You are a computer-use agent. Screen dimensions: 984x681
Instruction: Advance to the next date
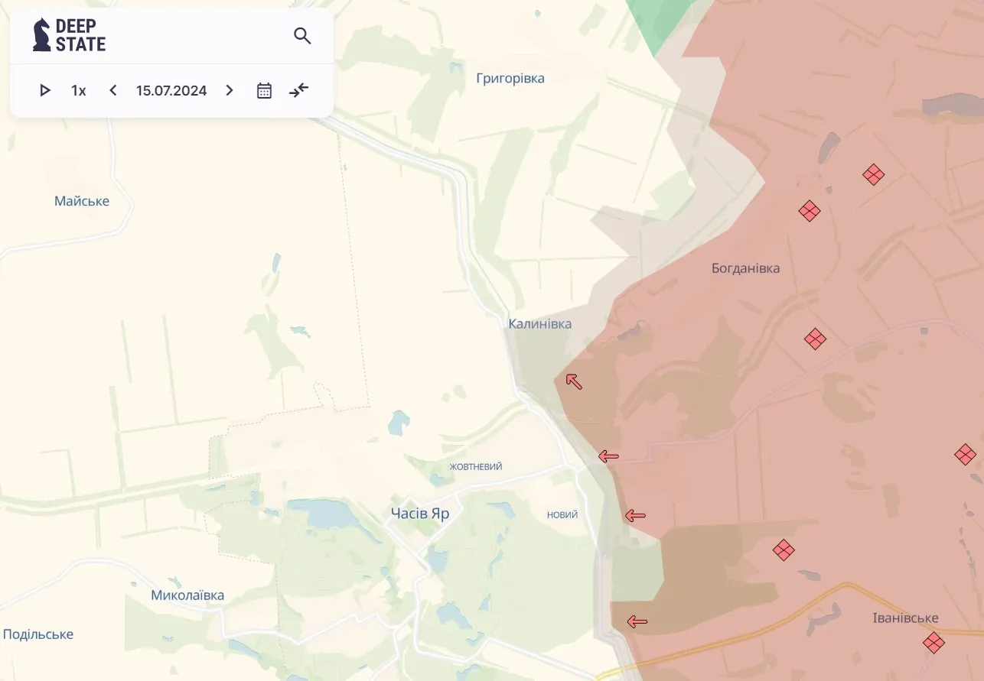pyautogui.click(x=229, y=90)
